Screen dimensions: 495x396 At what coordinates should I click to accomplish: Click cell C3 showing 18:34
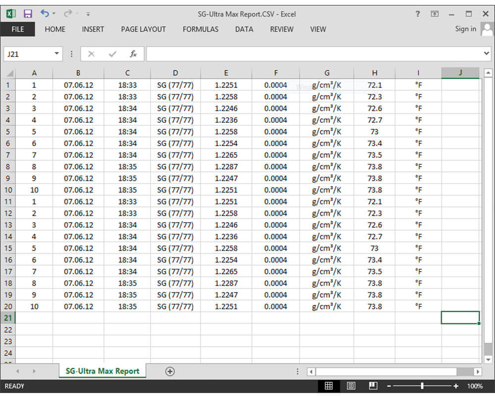click(127, 108)
